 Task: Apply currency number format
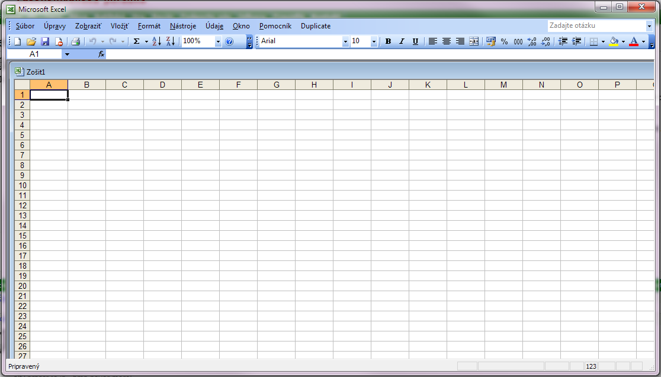click(x=490, y=41)
